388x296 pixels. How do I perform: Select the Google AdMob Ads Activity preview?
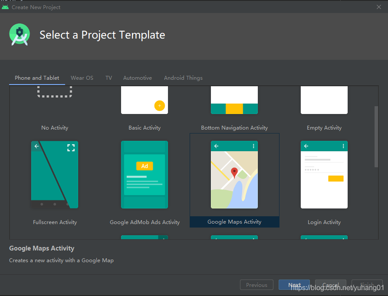click(x=145, y=175)
